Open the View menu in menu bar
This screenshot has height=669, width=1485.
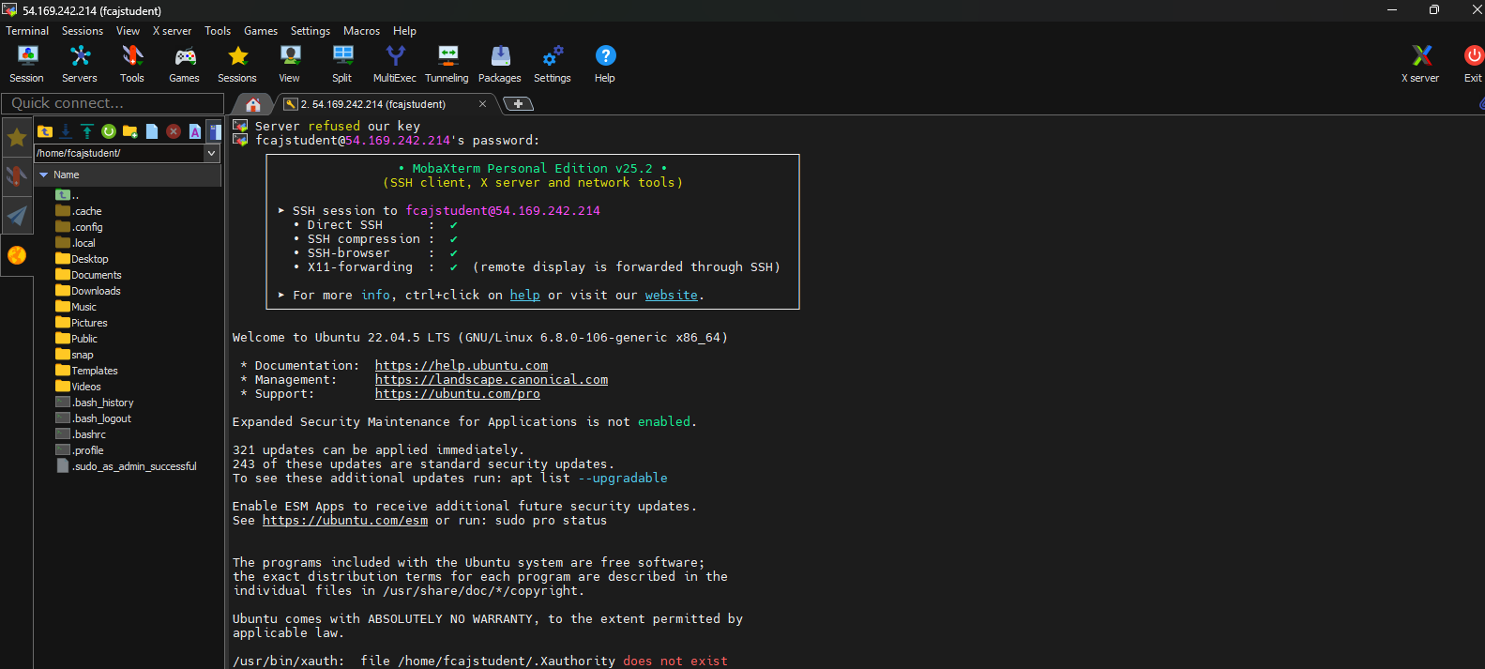pyautogui.click(x=128, y=31)
